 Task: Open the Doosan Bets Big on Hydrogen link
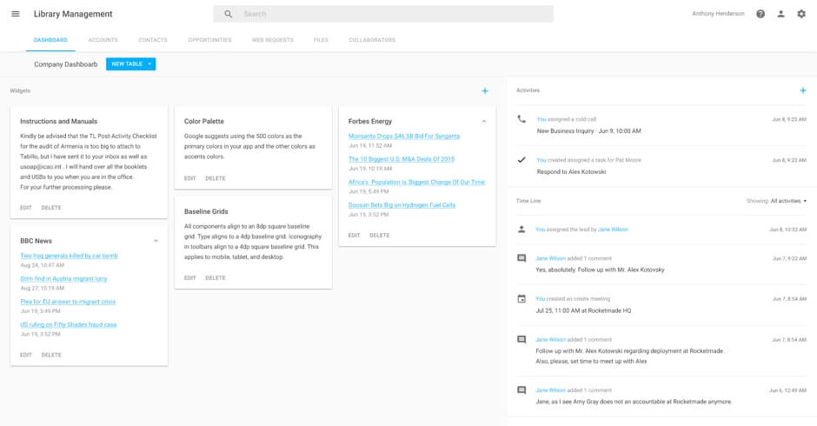coord(402,205)
